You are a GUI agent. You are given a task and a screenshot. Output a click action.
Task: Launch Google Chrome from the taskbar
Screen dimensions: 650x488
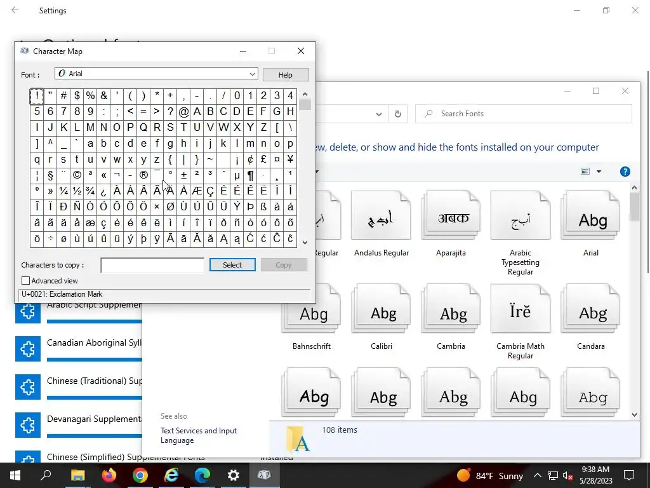tap(140, 475)
